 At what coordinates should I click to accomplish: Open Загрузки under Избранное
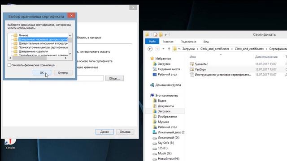point(164,64)
